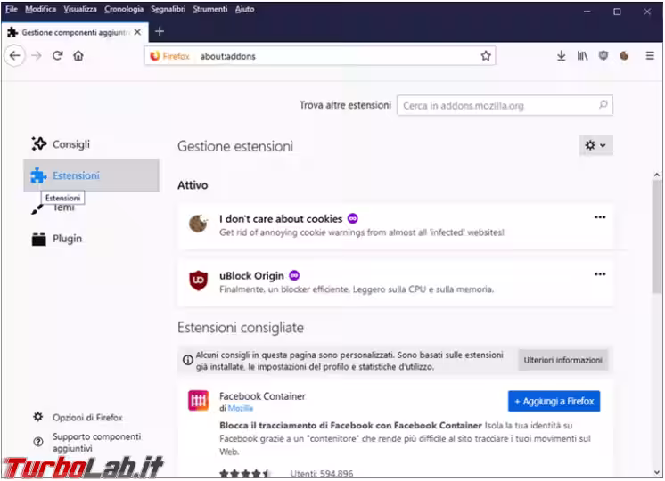Click the recommended badge beside uBlock Origin
The width and height of the screenshot is (665, 481).
click(294, 275)
